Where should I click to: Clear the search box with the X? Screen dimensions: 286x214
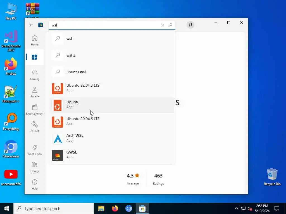(x=162, y=25)
